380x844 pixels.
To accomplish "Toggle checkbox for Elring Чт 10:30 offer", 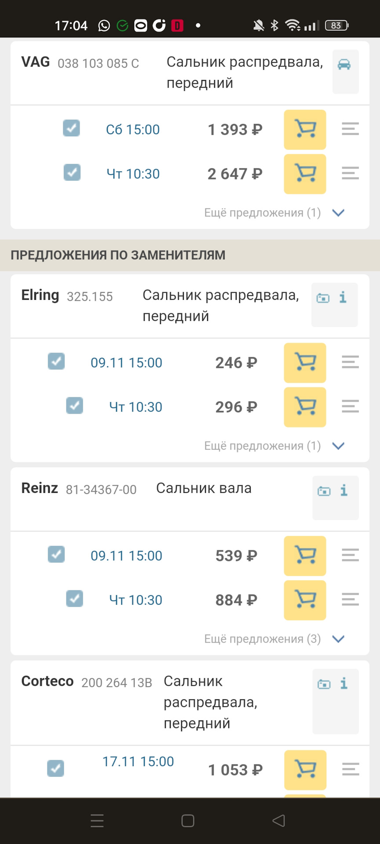I will tap(74, 406).
